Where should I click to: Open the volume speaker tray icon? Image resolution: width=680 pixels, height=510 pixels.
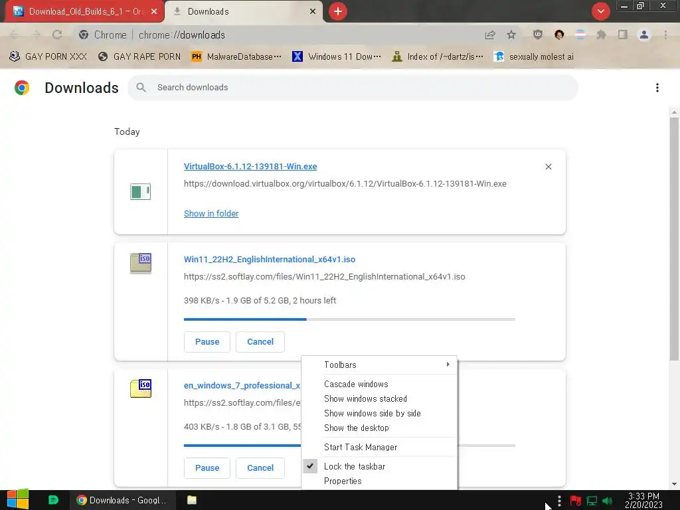pyautogui.click(x=607, y=501)
